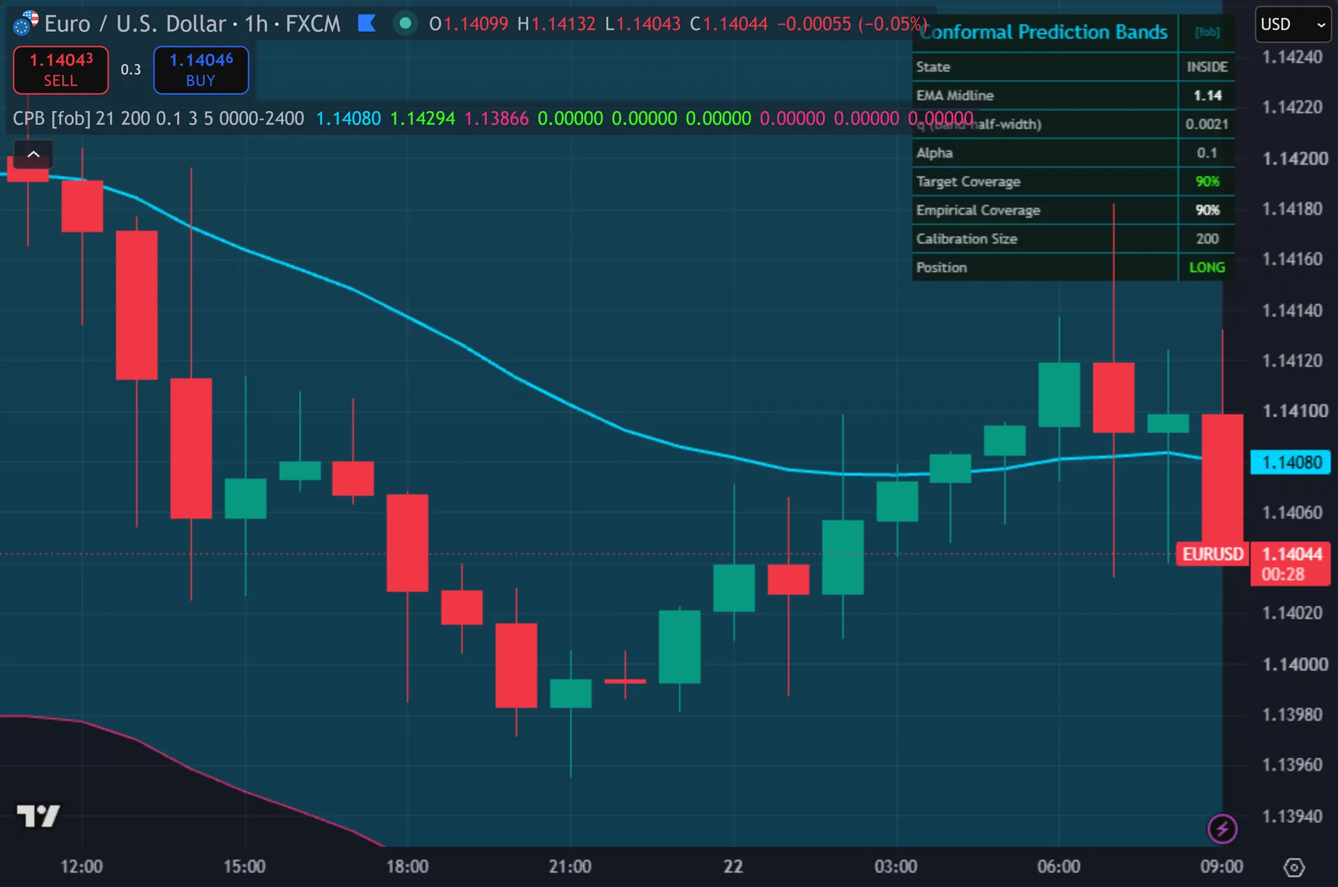Screen dimensions: 1338x887
Task: Open chart settings gear icon
Action: (1293, 867)
